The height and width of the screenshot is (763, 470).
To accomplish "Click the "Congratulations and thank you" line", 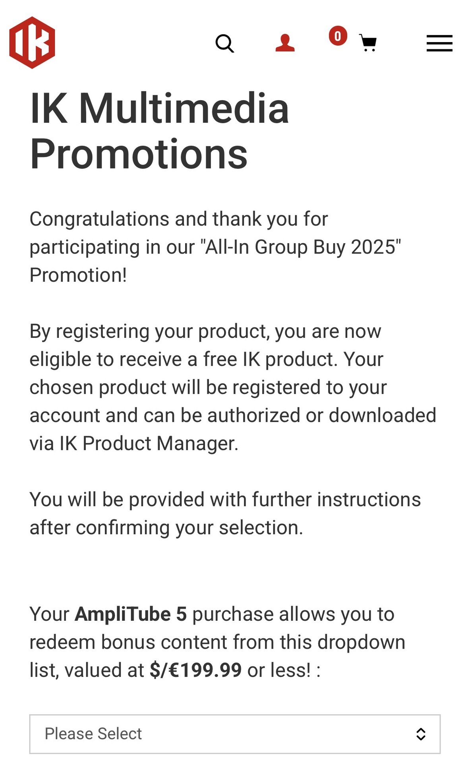I will coord(179,219).
